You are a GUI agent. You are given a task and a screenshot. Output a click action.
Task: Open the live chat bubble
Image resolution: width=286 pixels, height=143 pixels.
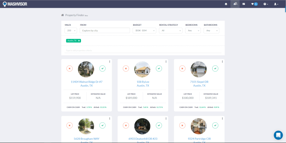pos(278,135)
